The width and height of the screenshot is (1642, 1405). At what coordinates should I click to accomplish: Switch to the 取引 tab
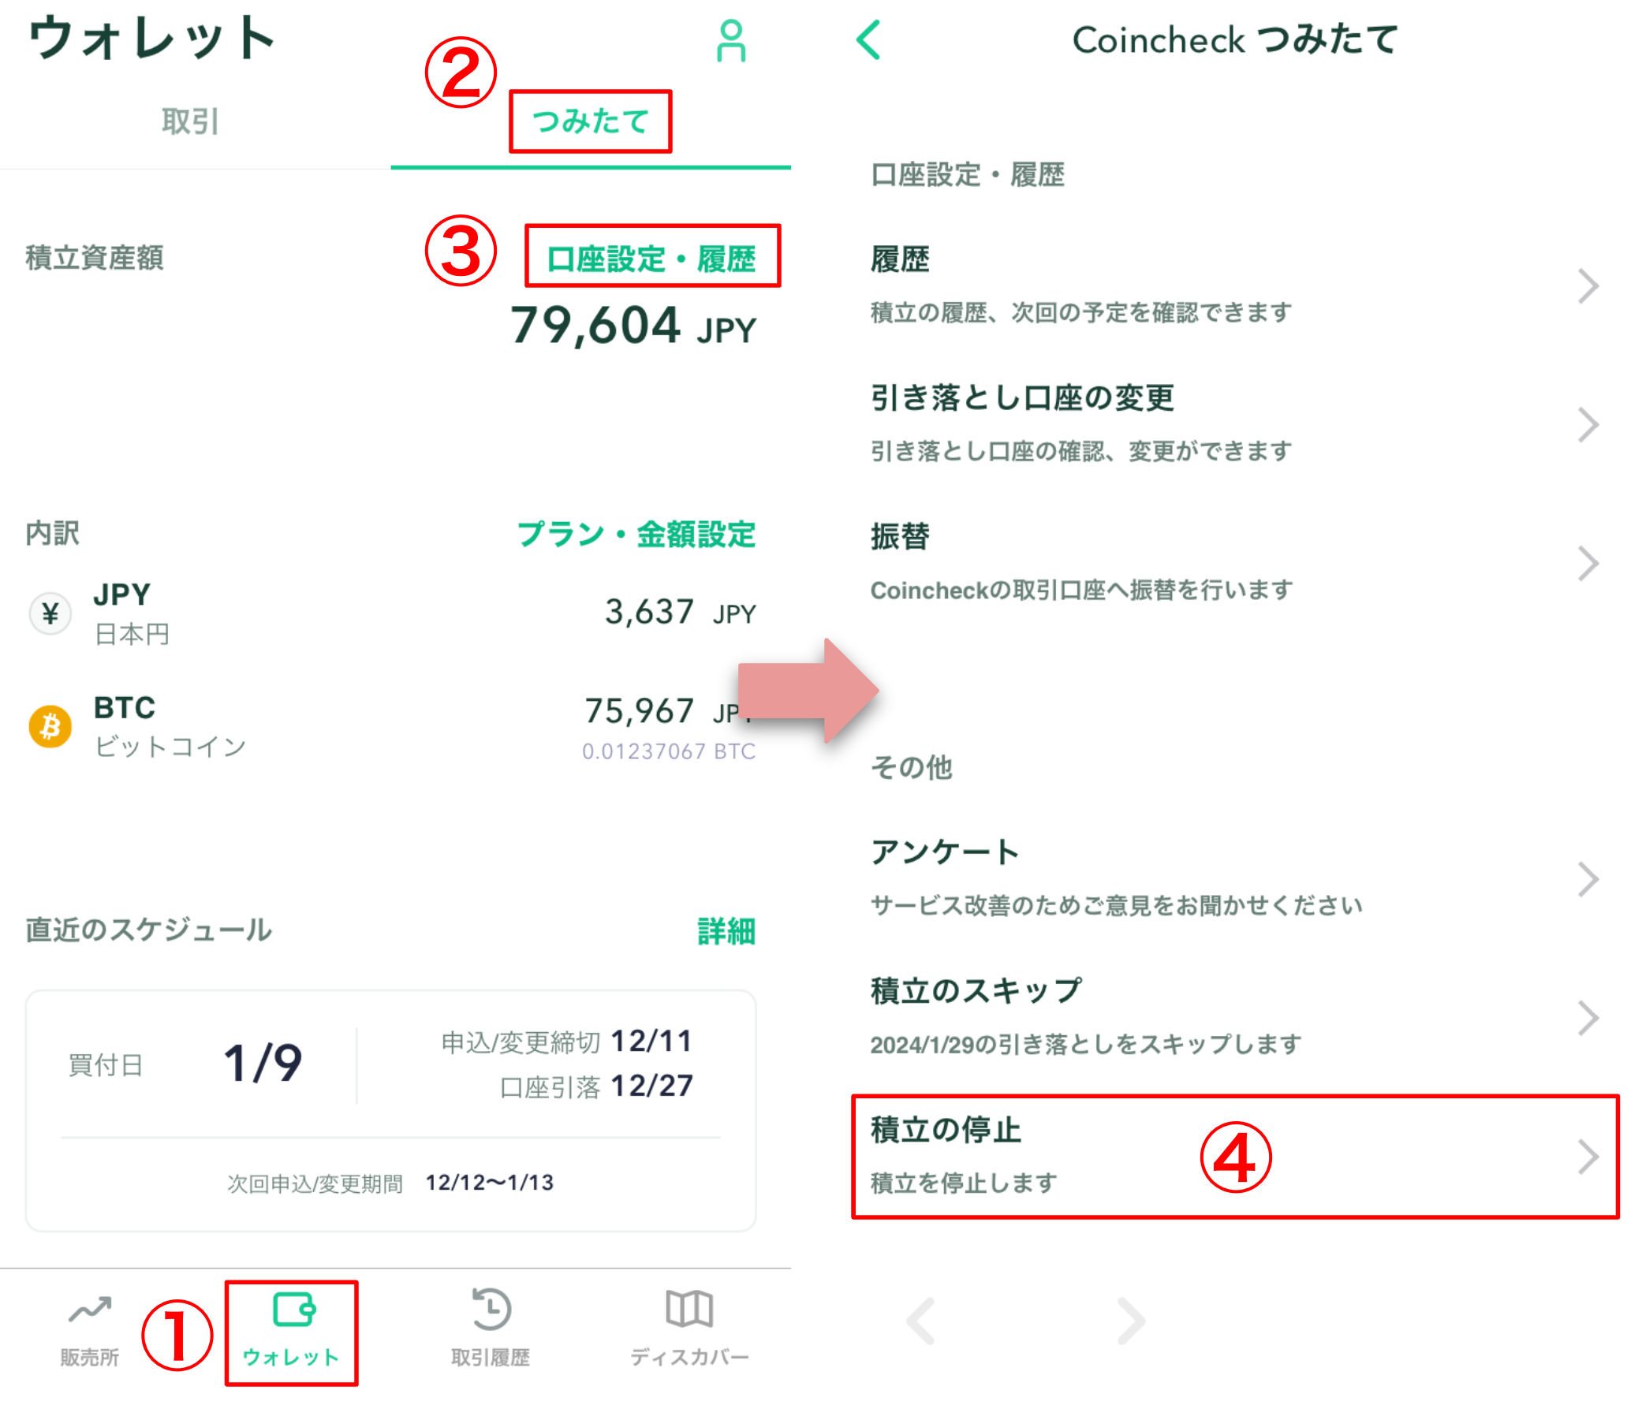190,121
